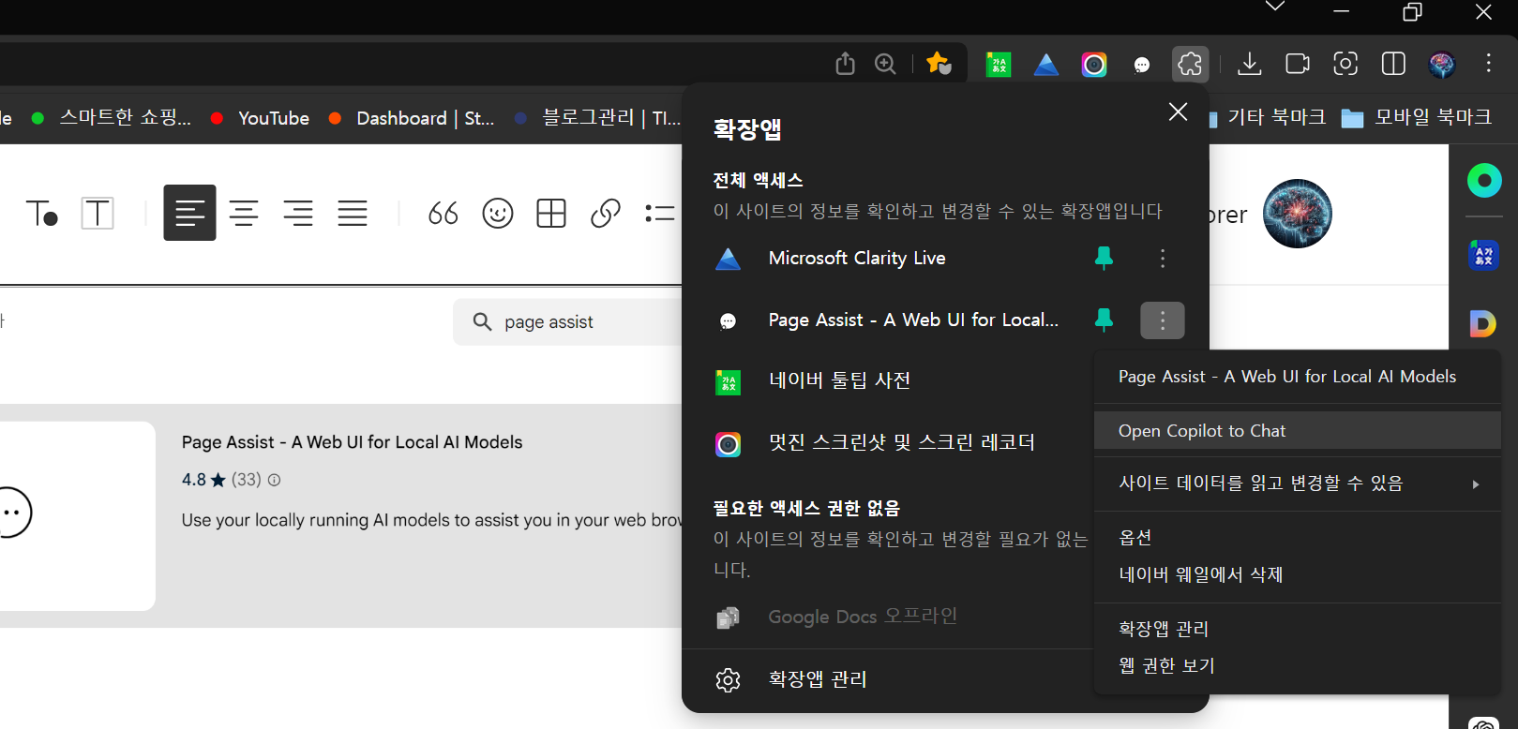Click the video clip toolbar icon
Screen dimensions: 1518x729
[1298, 64]
